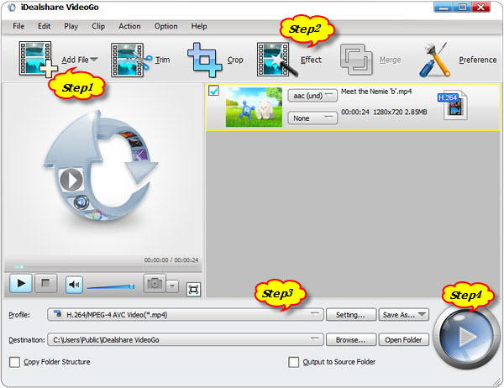The height and width of the screenshot is (388, 504).
Task: Maximize the iDealshare VideoGo window
Action: click(x=463, y=7)
